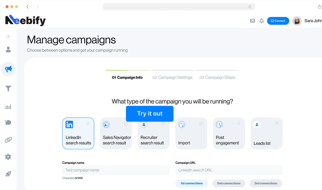Click the notification bell icon
The width and height of the screenshot is (322, 190).
pyautogui.click(x=261, y=21)
